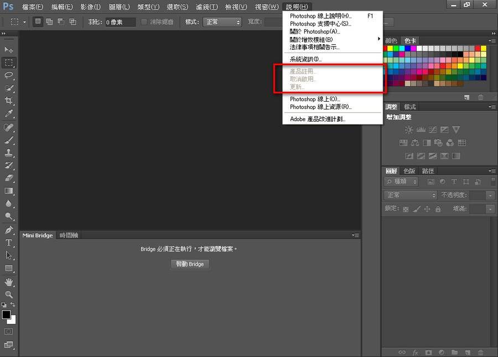Select the Rectangular Marquee tool
The height and width of the screenshot is (357, 498).
(x=8, y=62)
